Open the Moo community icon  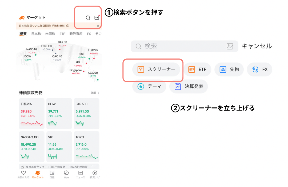click(66, 174)
